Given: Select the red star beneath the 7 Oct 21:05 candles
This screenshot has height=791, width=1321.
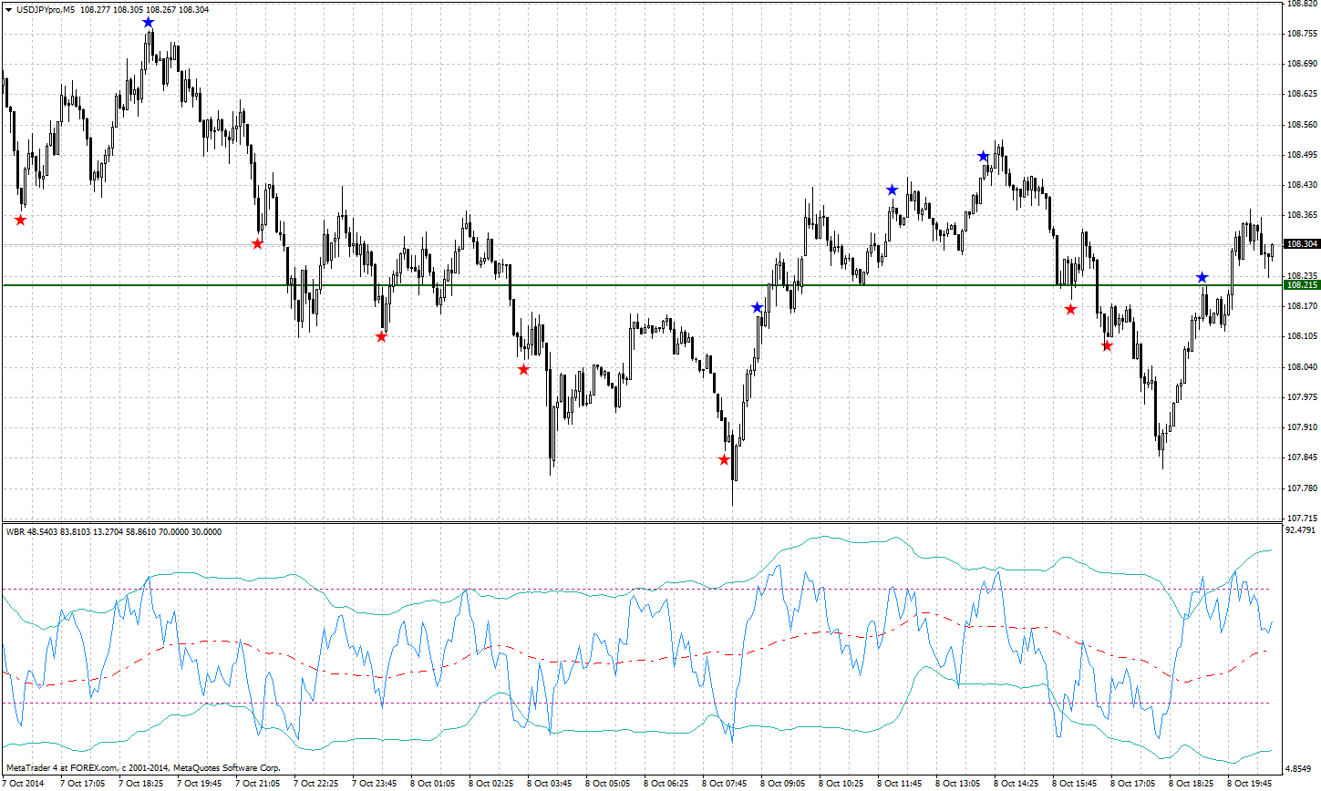Looking at the screenshot, I should tap(258, 242).
